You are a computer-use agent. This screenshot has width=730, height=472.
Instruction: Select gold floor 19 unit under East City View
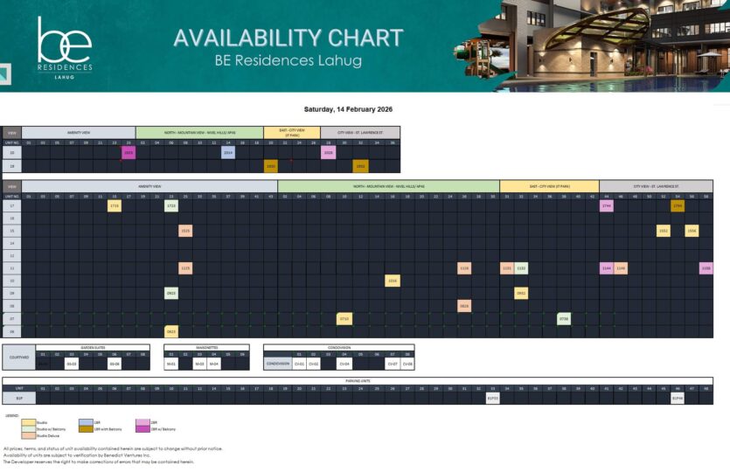click(271, 166)
